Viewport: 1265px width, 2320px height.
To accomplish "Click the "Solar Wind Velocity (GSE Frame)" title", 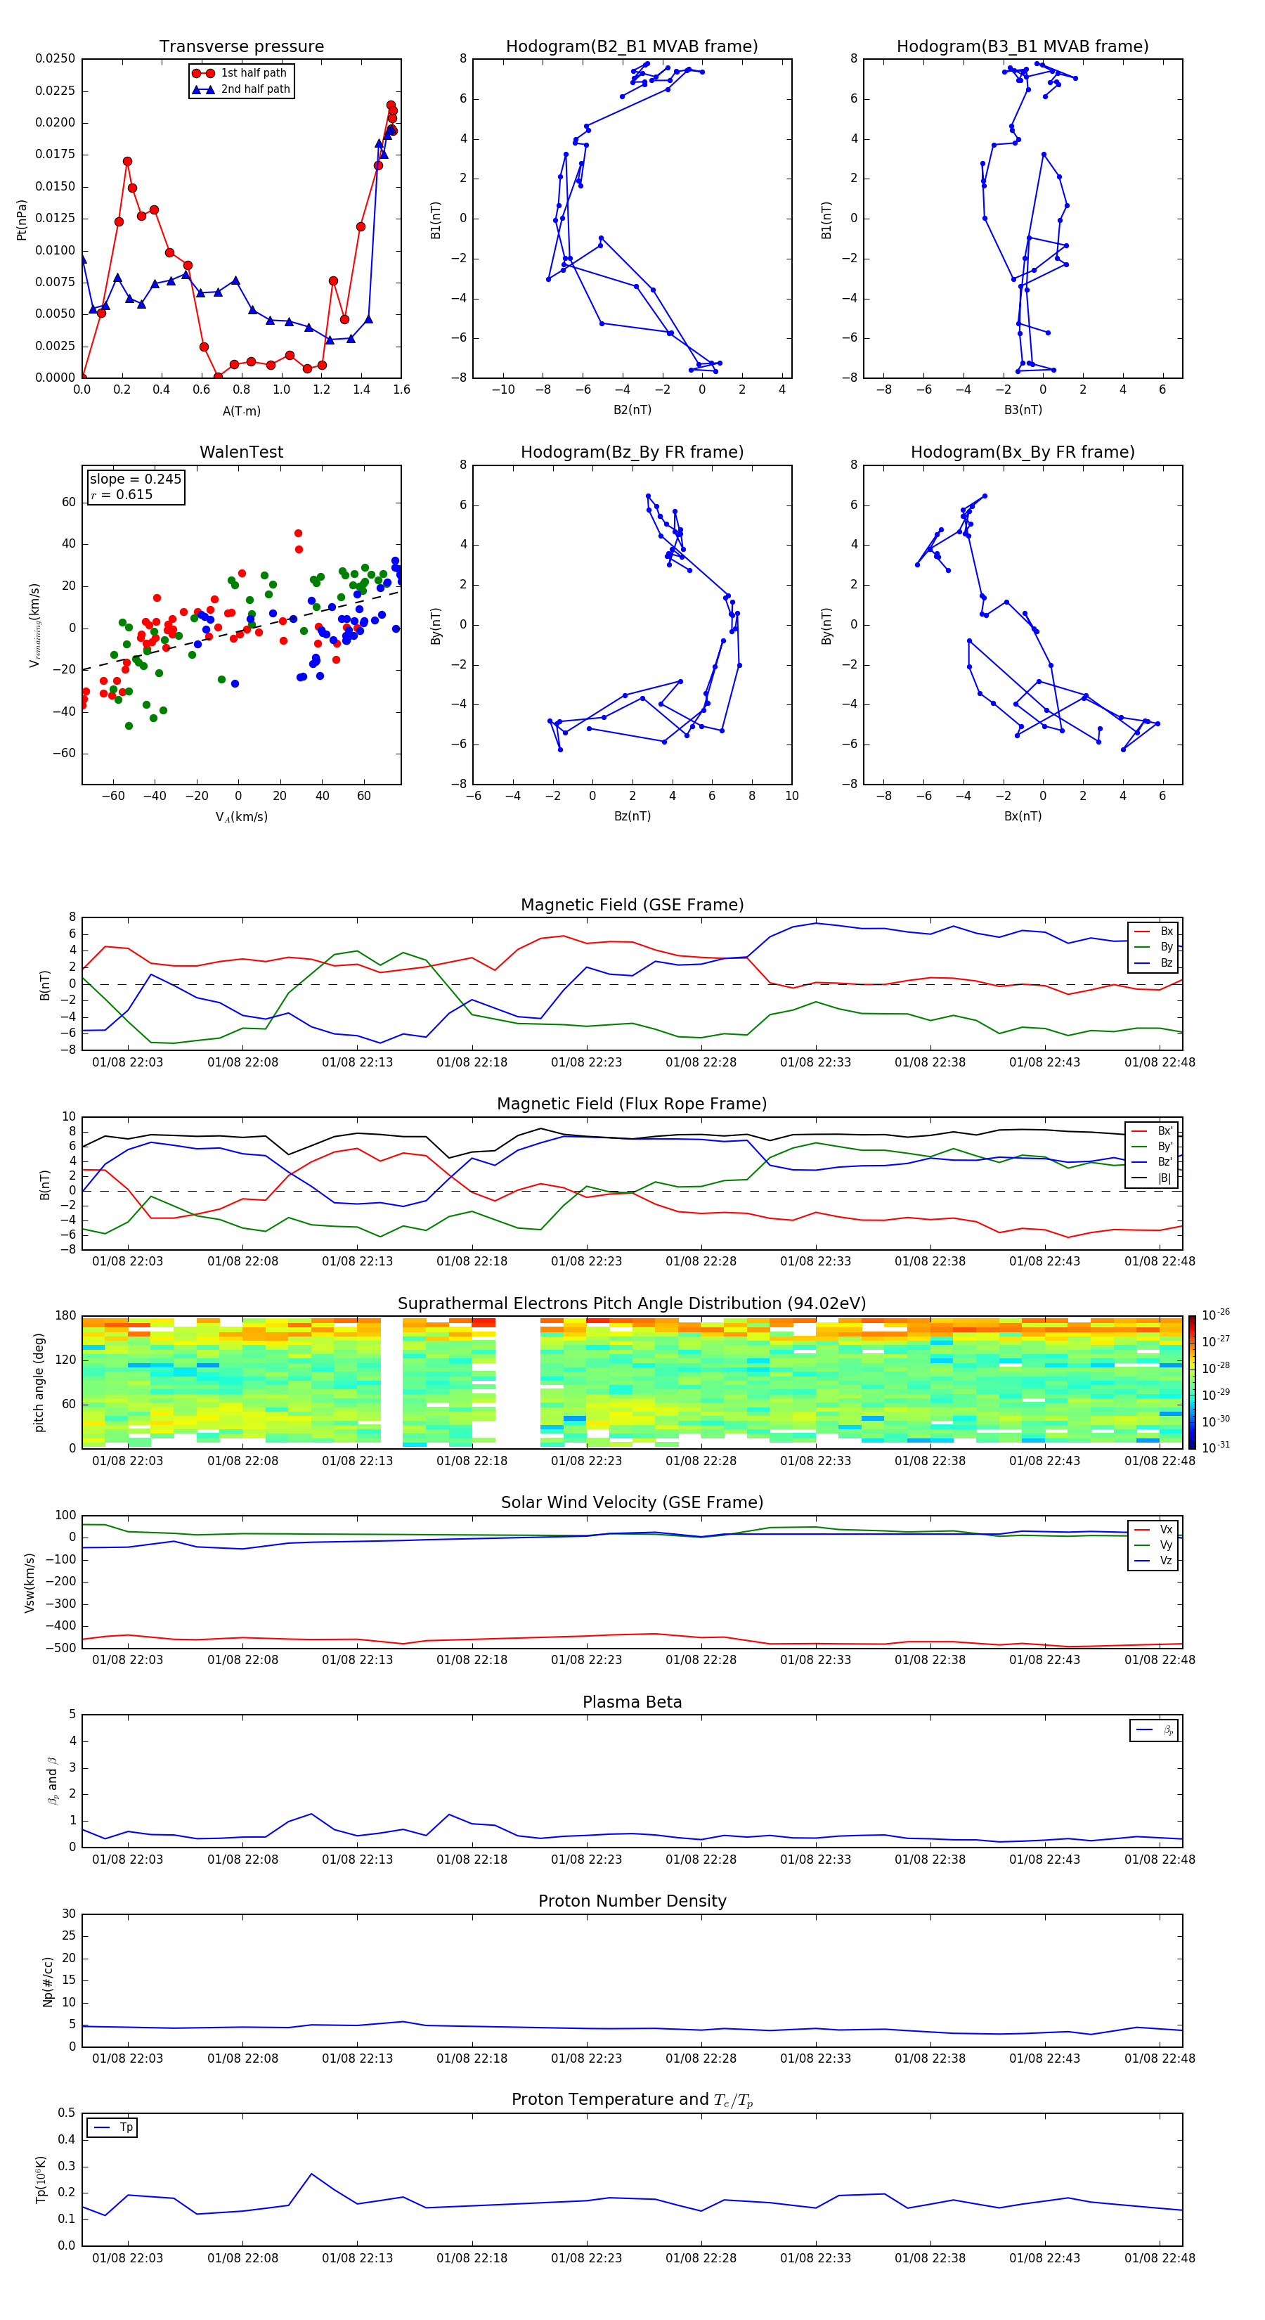I will [632, 1503].
